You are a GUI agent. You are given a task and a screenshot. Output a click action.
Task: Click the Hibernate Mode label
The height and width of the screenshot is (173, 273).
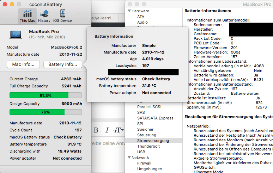(209, 172)
